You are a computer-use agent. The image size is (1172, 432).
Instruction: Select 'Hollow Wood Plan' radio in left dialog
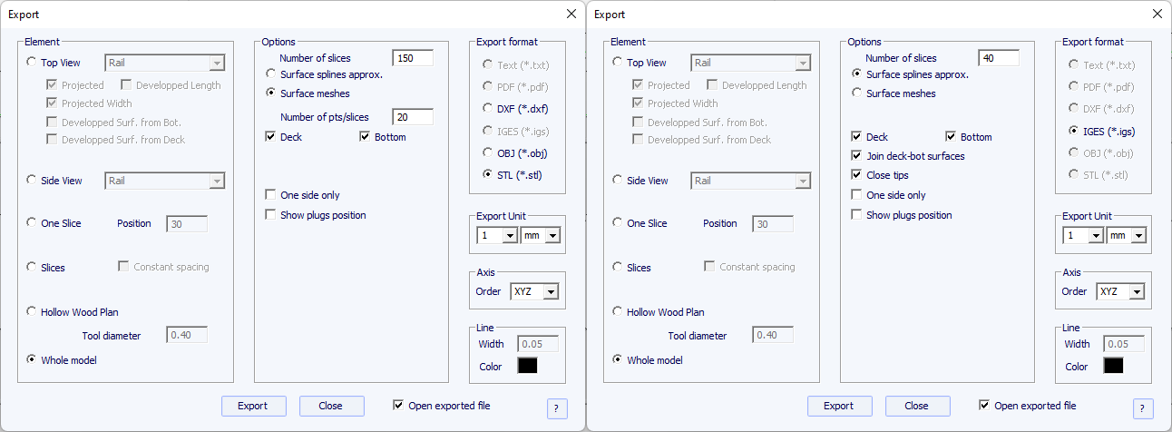[33, 312]
